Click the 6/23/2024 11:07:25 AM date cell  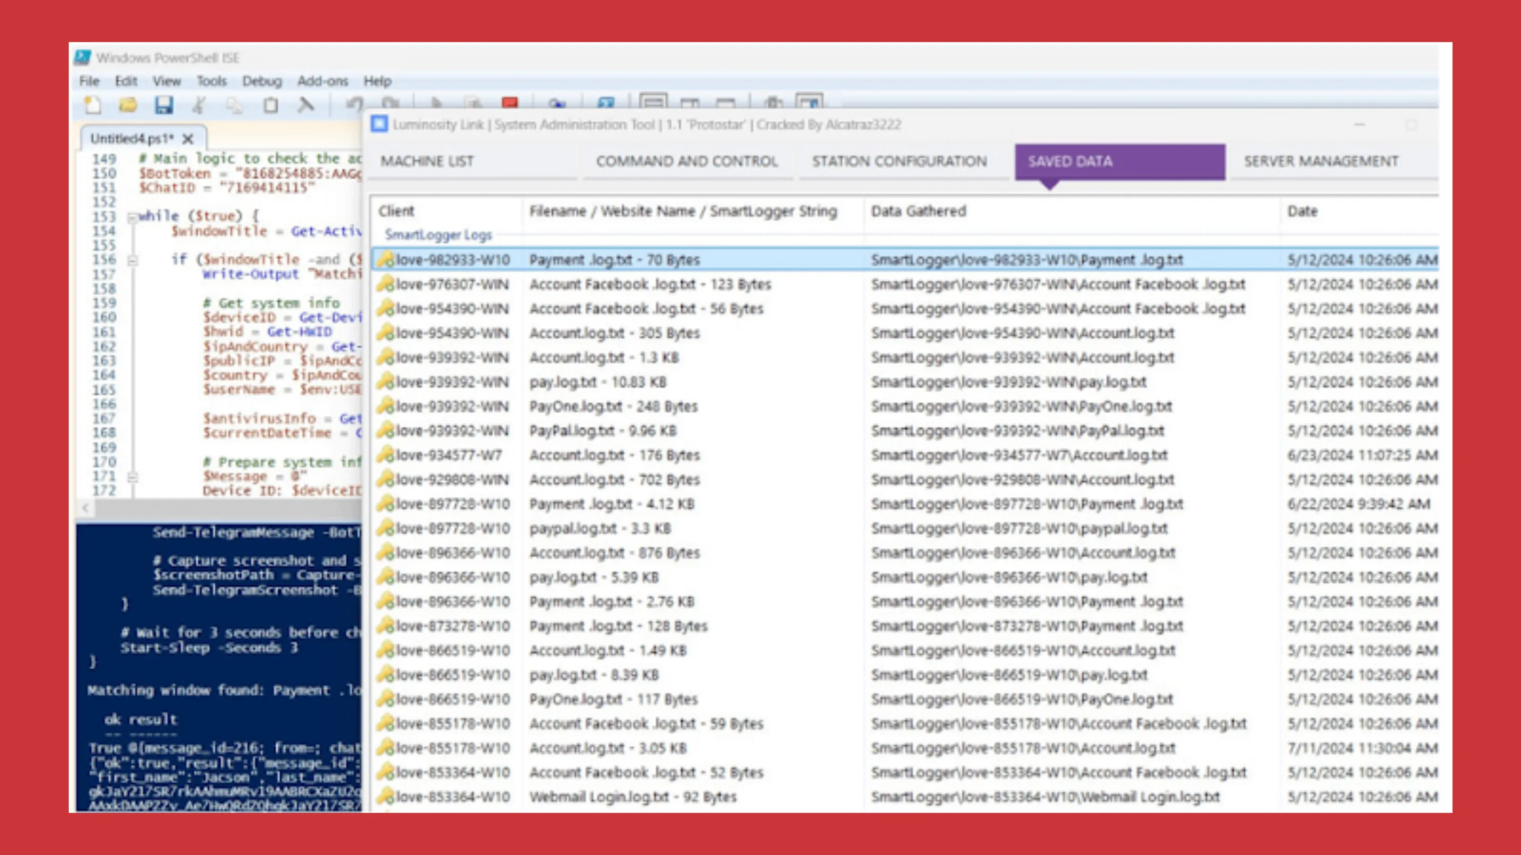coord(1362,455)
